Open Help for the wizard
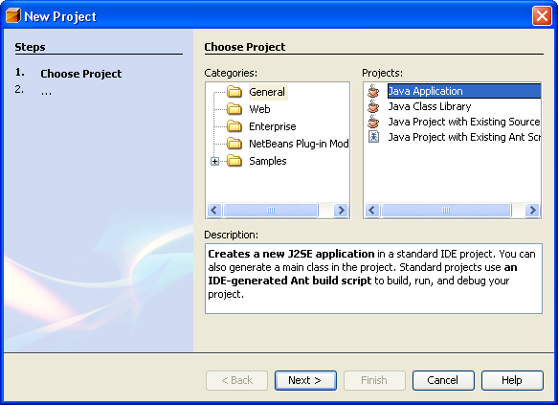Image resolution: width=558 pixels, height=405 pixels. [x=512, y=380]
